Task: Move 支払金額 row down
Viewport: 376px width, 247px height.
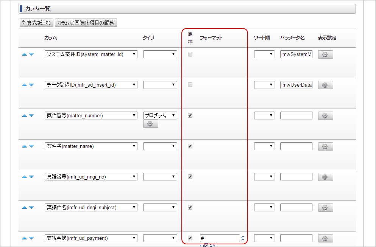Action: [x=31, y=238]
